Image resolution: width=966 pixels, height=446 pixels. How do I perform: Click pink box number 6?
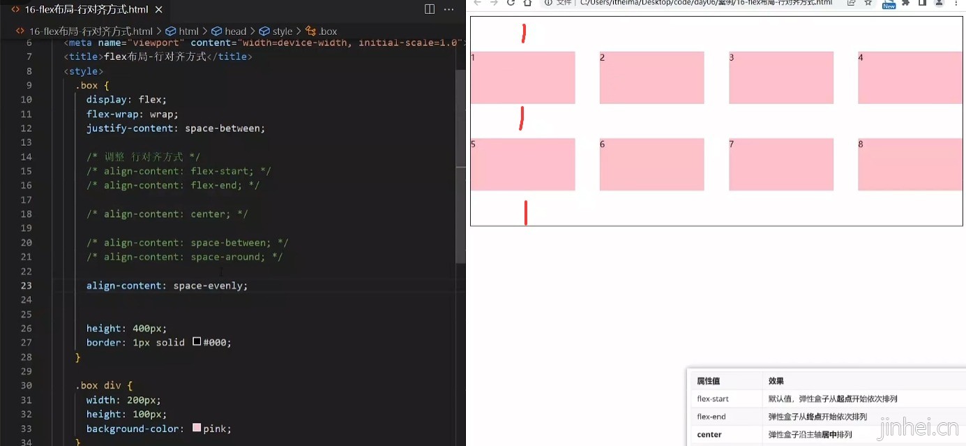coord(652,164)
